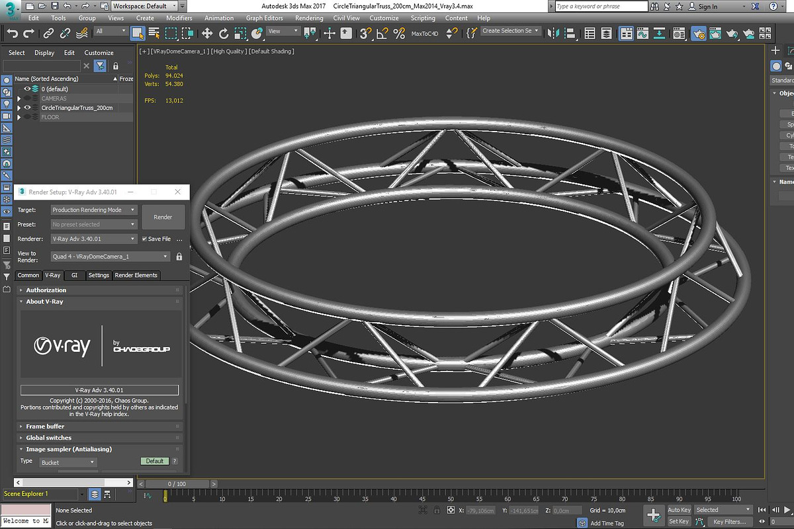
Task: Click the Angle Snap toggle icon
Action: coord(382,32)
